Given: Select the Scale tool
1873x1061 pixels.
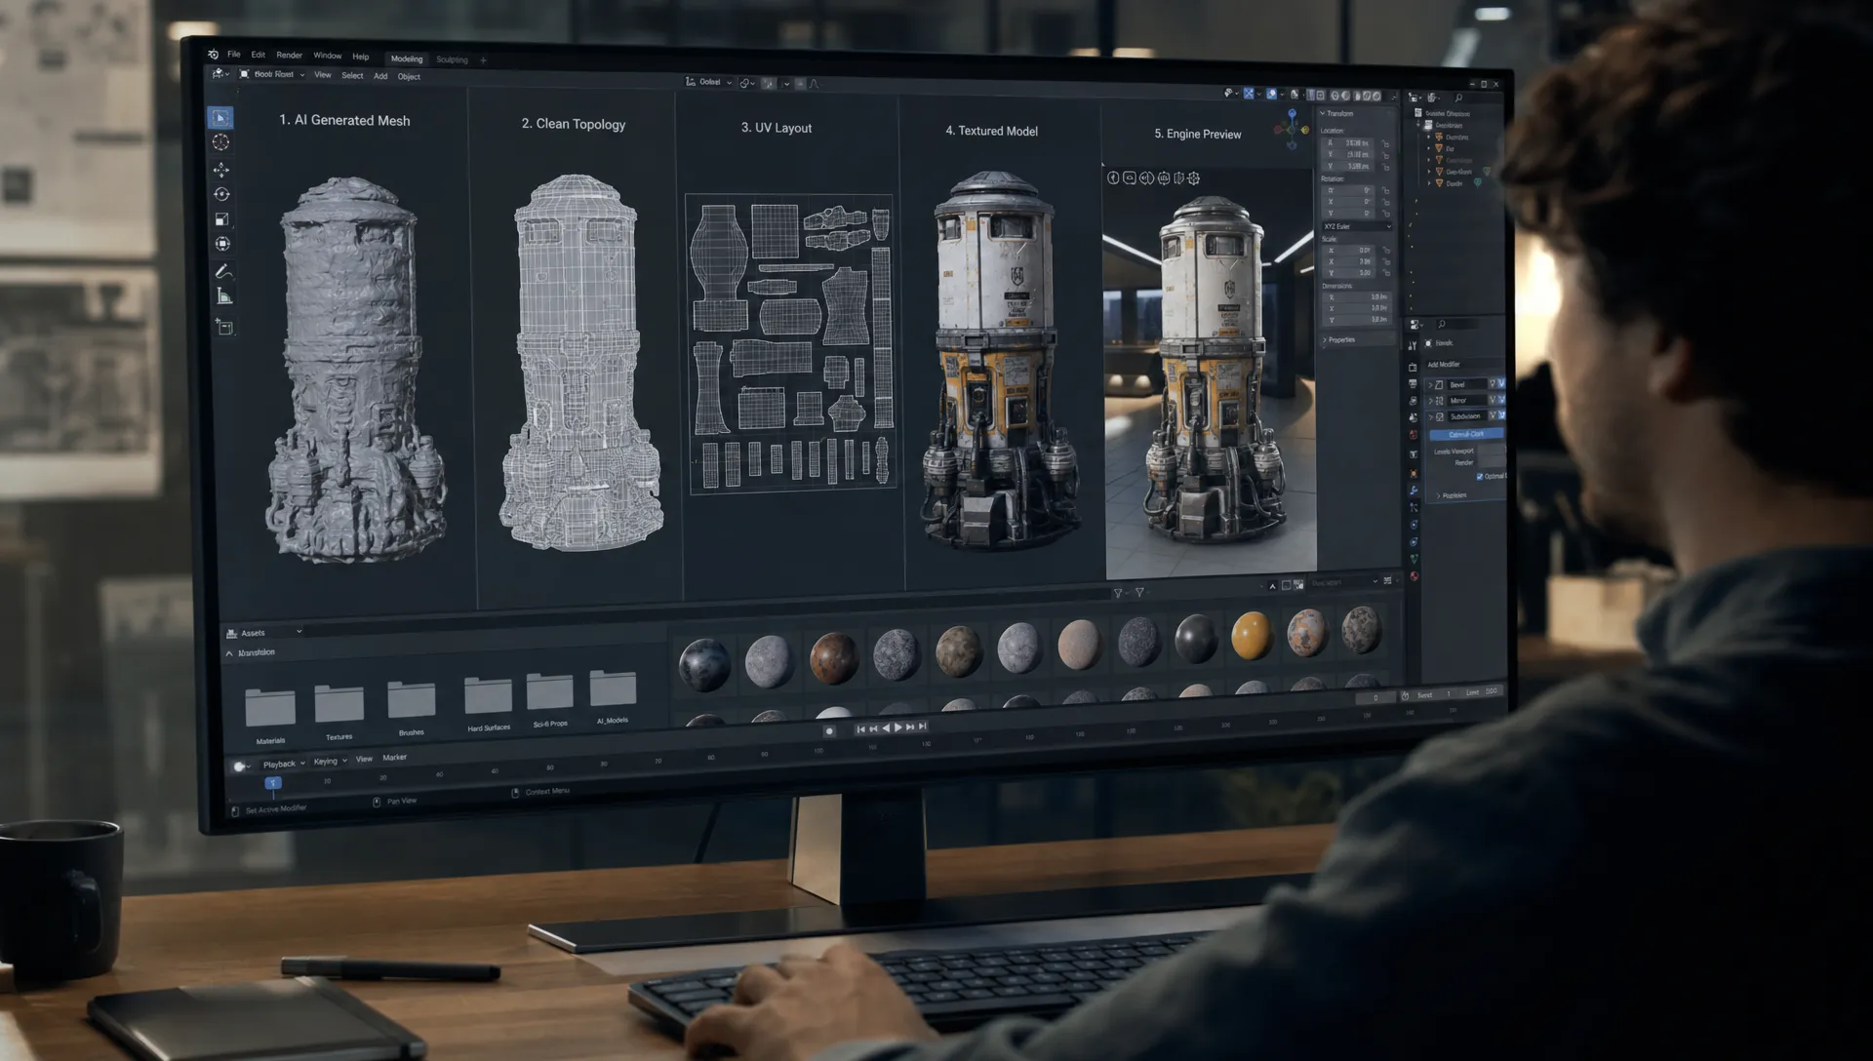Looking at the screenshot, I should coord(221,219).
